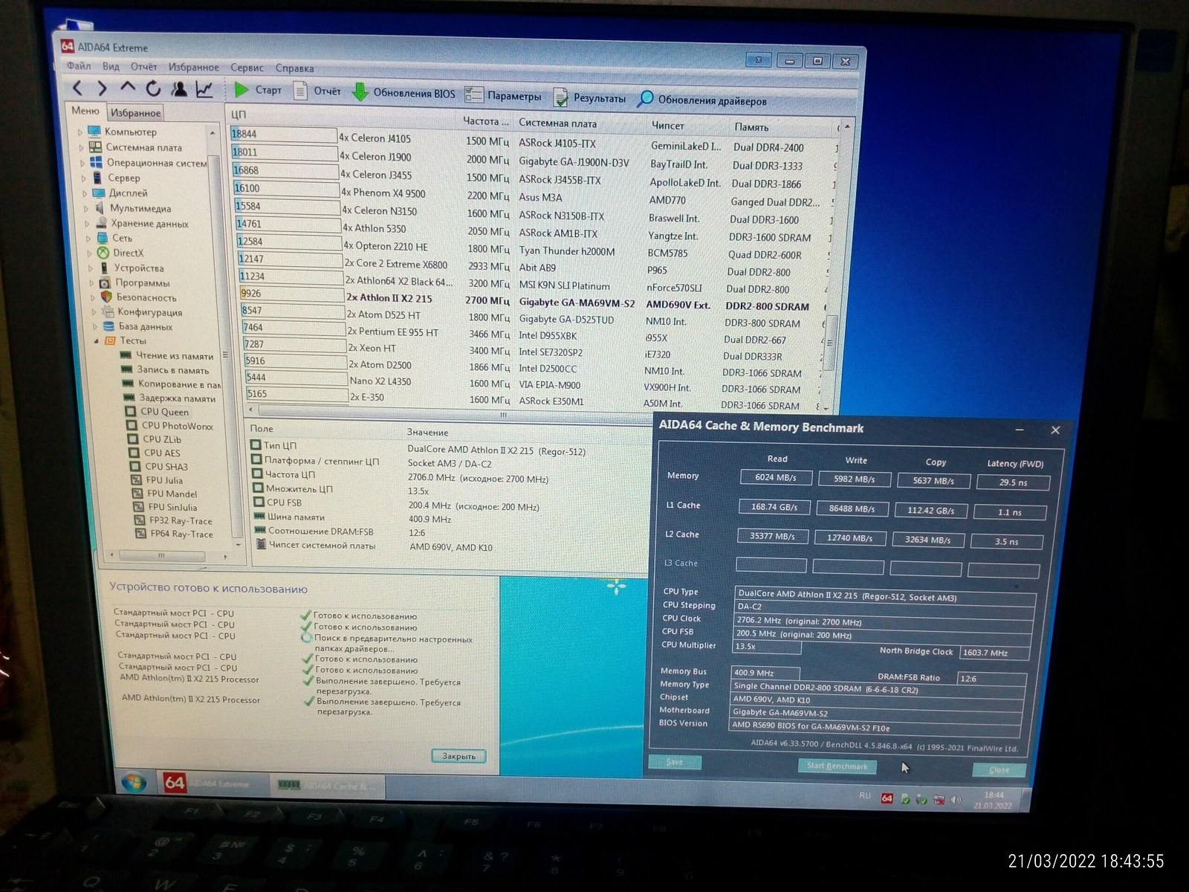Screen dimensions: 1189x892
Task: Collapse the Тесты tree node
Action: tap(97, 340)
